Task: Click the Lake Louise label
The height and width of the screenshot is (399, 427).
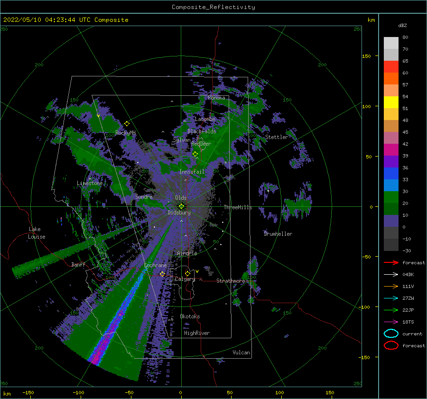Action: (x=37, y=233)
